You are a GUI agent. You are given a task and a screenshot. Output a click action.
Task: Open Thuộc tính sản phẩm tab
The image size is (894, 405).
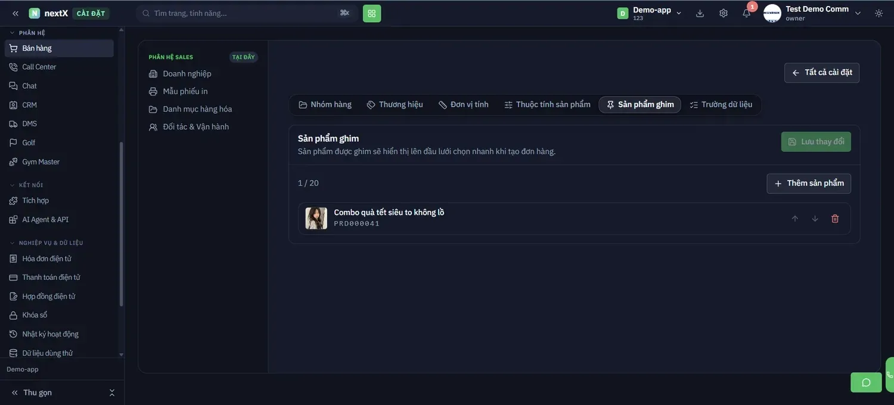coord(547,105)
